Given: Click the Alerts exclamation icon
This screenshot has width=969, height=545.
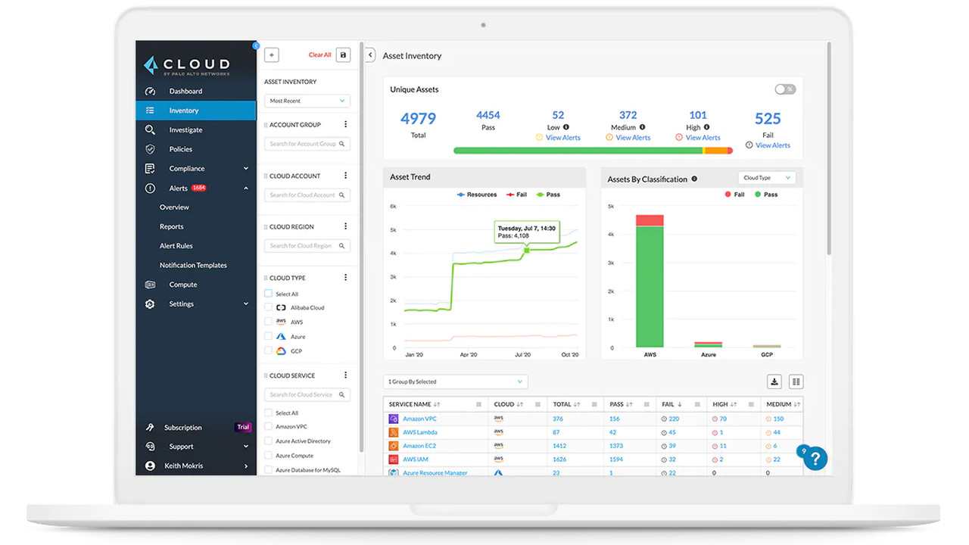Looking at the screenshot, I should point(150,188).
